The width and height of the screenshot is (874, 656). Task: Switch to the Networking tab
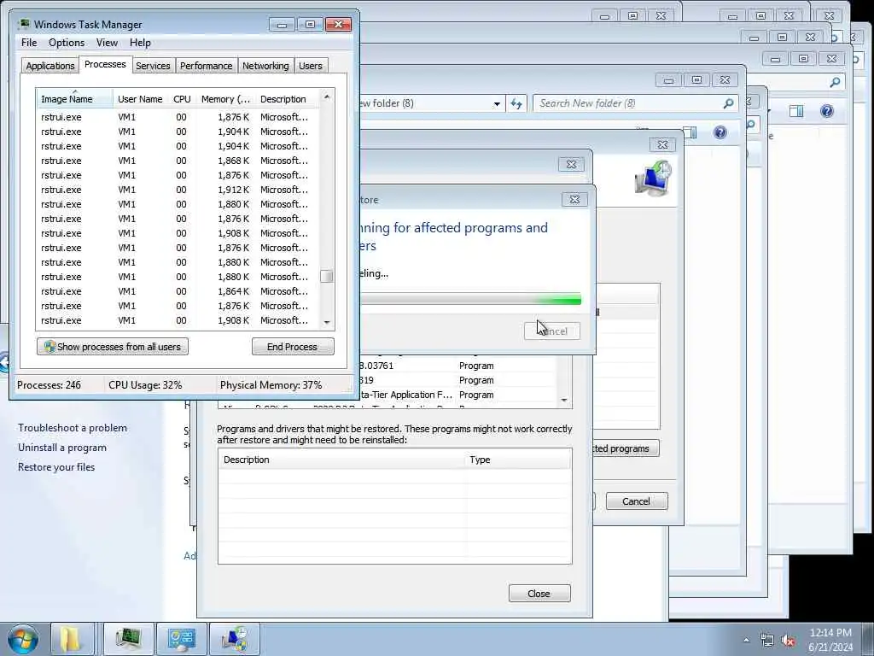coord(265,65)
